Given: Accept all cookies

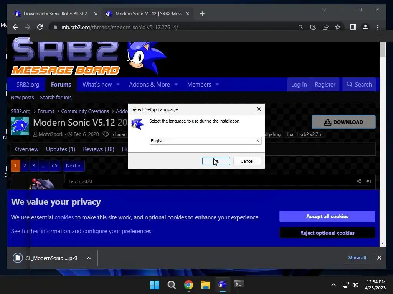Looking at the screenshot, I should tap(327, 217).
